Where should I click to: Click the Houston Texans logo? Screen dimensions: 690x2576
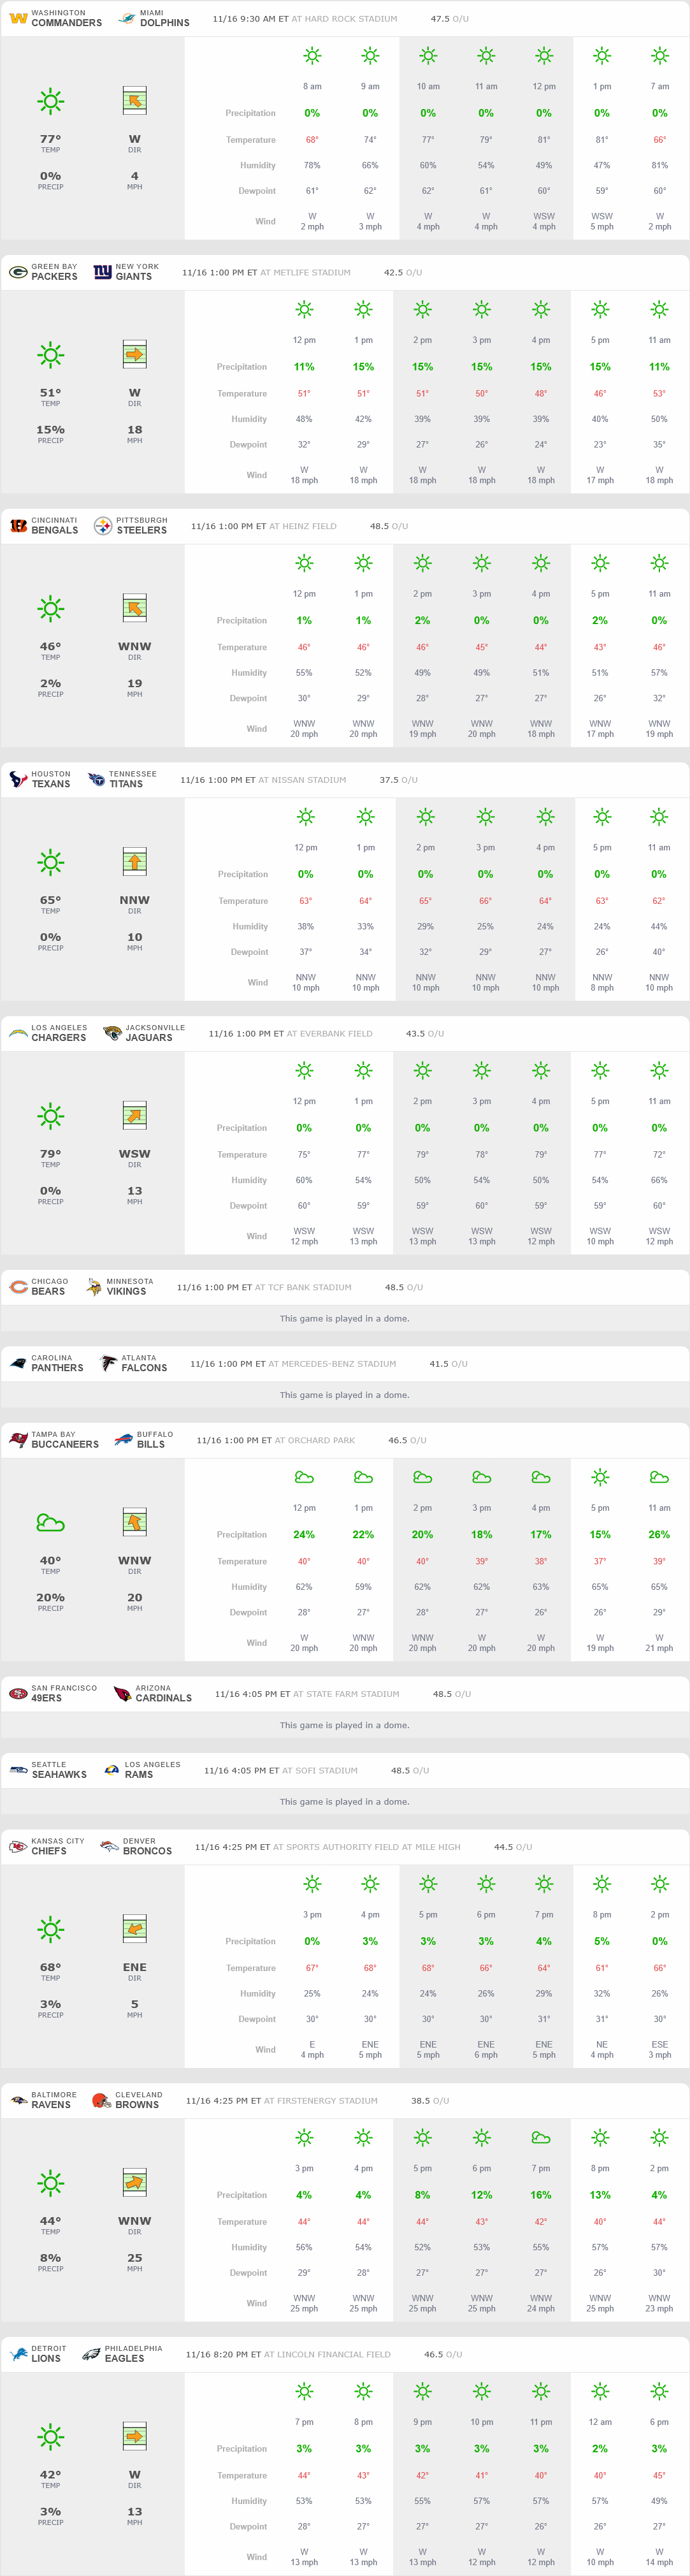pyautogui.click(x=18, y=779)
